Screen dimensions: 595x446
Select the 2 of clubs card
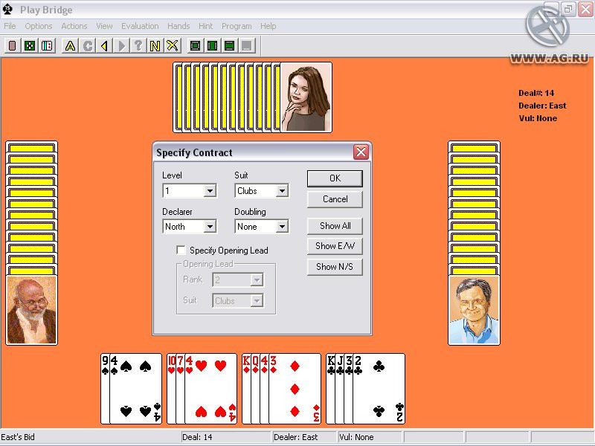[379, 389]
